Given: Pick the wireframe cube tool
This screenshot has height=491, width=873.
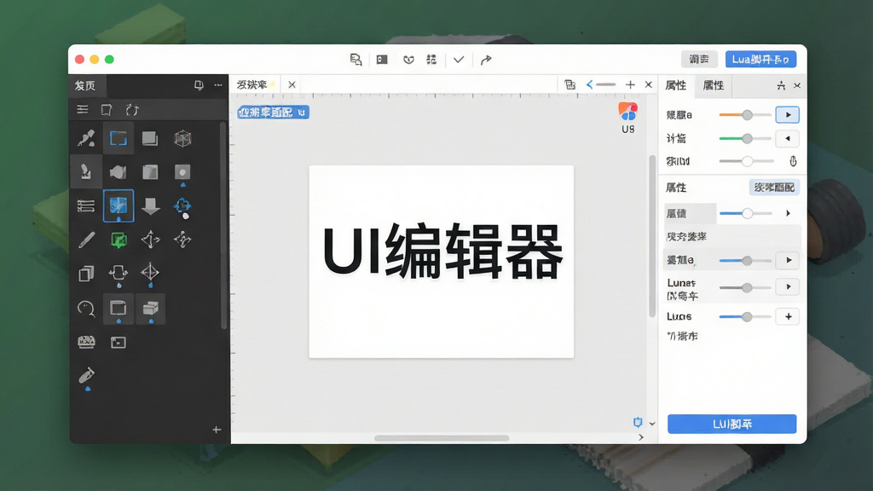Looking at the screenshot, I should (182, 138).
